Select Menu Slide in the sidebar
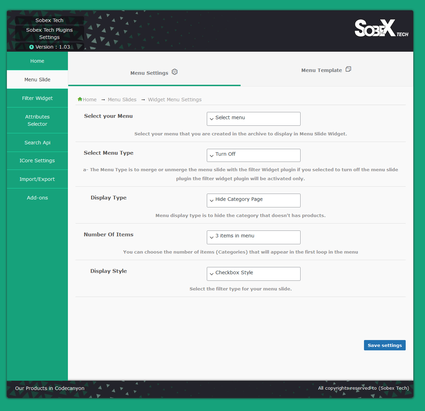Viewport: 425px width, 411px height. [37, 80]
